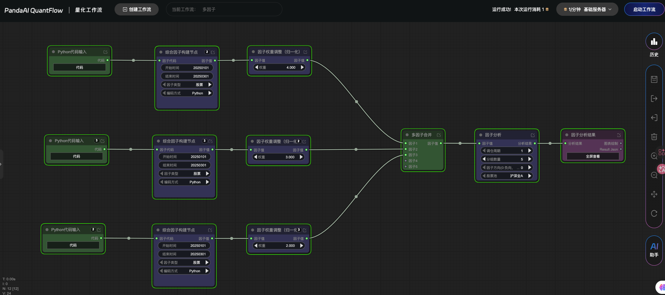
Task: Zoom out using the magnifier-minus icon
Action: [x=654, y=175]
